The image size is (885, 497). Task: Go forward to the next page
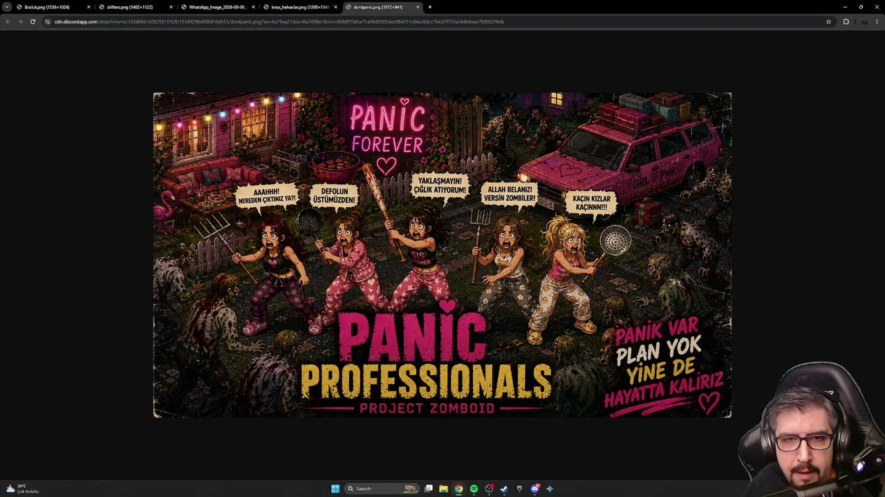click(20, 21)
